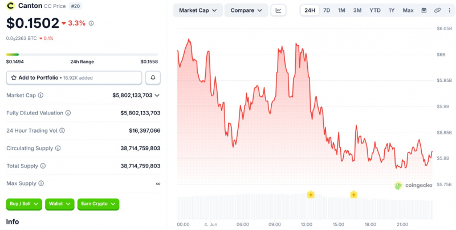Click the $6.05B y-axis label
Screen dimensions: 456x230
[445, 28]
